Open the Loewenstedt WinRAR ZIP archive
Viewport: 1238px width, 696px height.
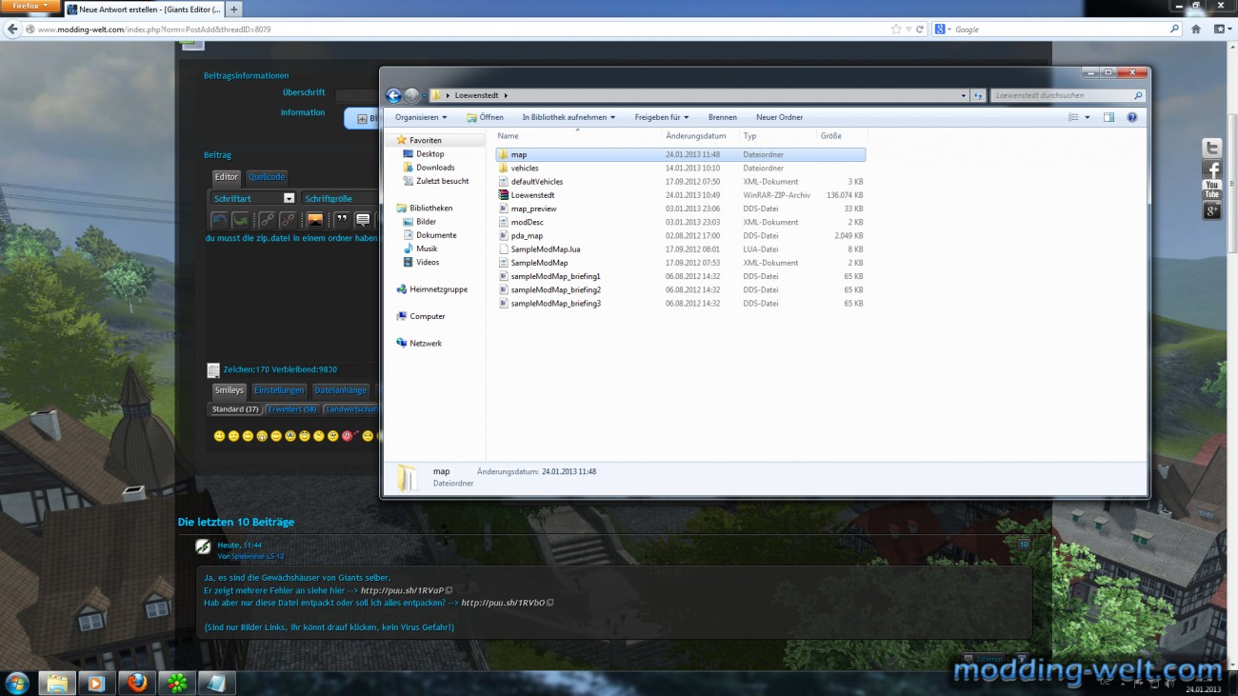(x=532, y=195)
